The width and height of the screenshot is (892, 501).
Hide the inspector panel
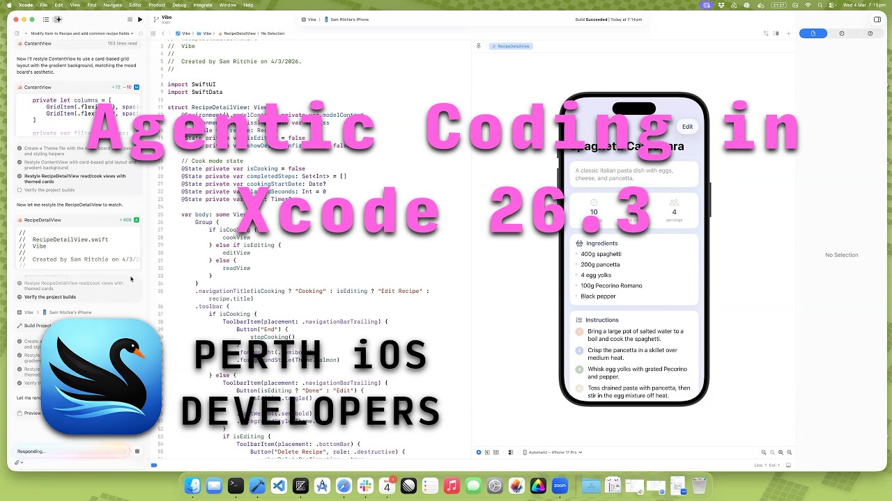(877, 19)
